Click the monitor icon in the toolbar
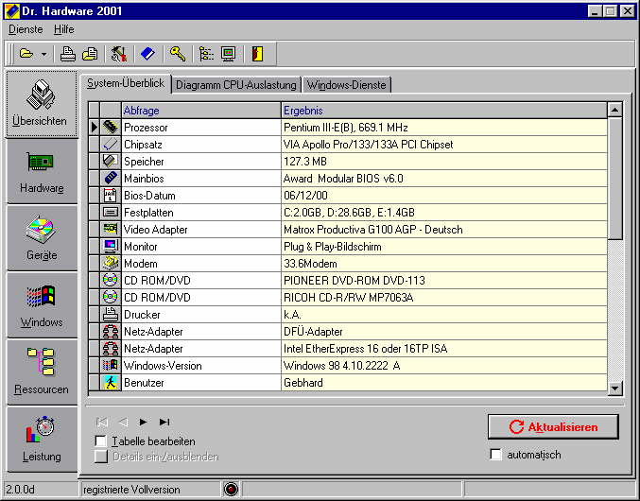This screenshot has height=501, width=640. click(x=228, y=54)
